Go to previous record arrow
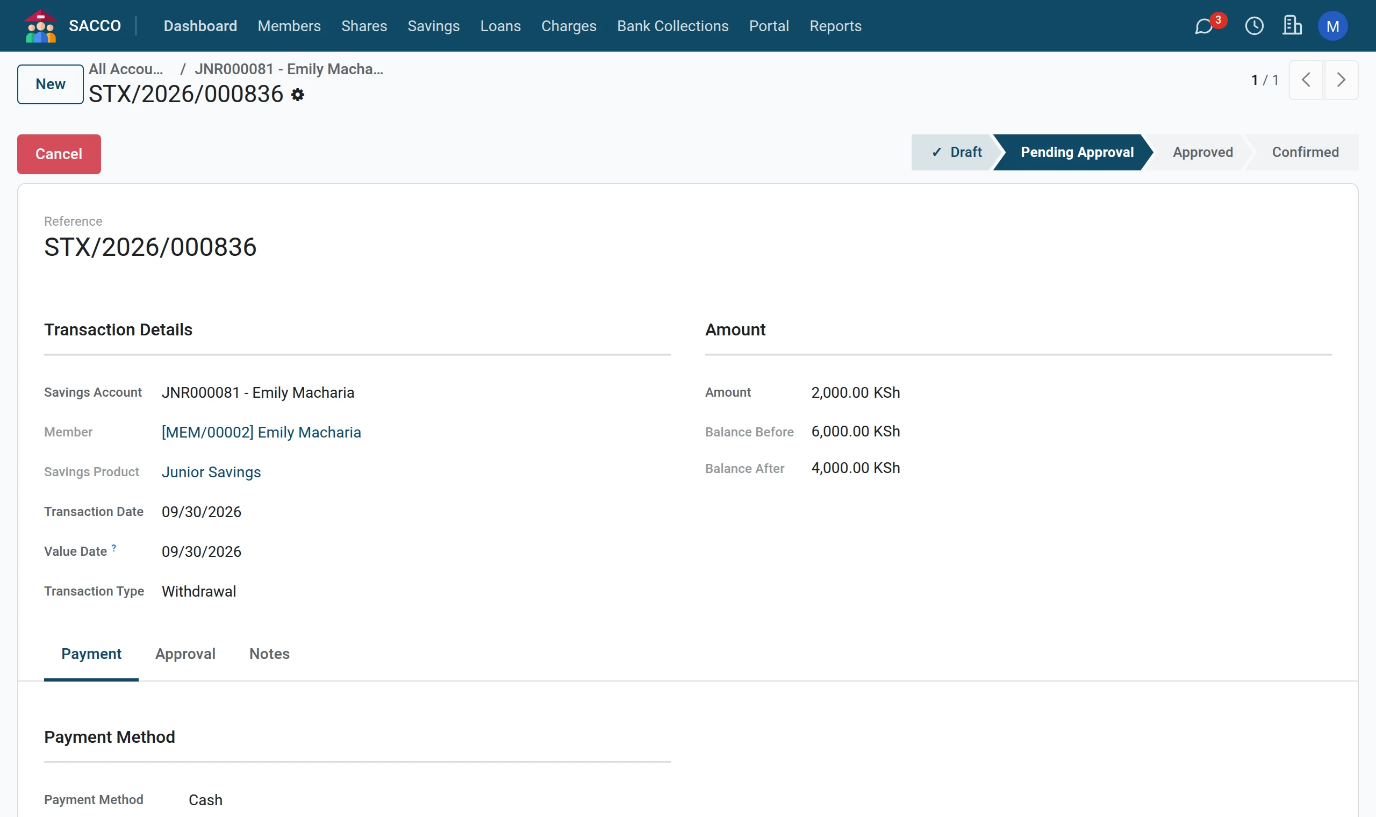 pos(1306,80)
